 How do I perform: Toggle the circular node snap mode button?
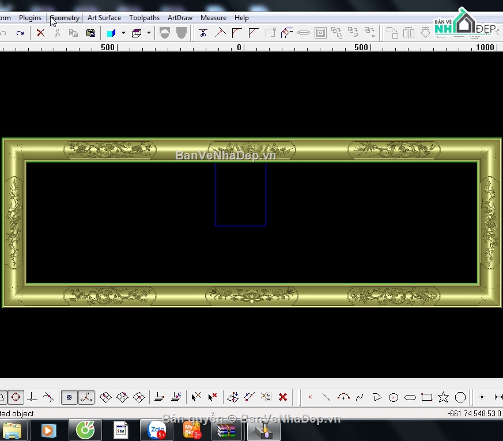click(x=16, y=397)
